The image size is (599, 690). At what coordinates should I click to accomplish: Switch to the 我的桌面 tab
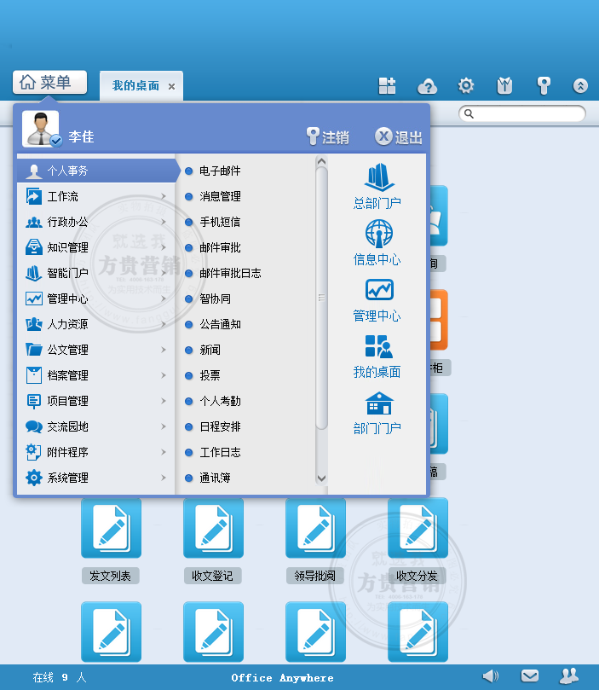pos(135,86)
